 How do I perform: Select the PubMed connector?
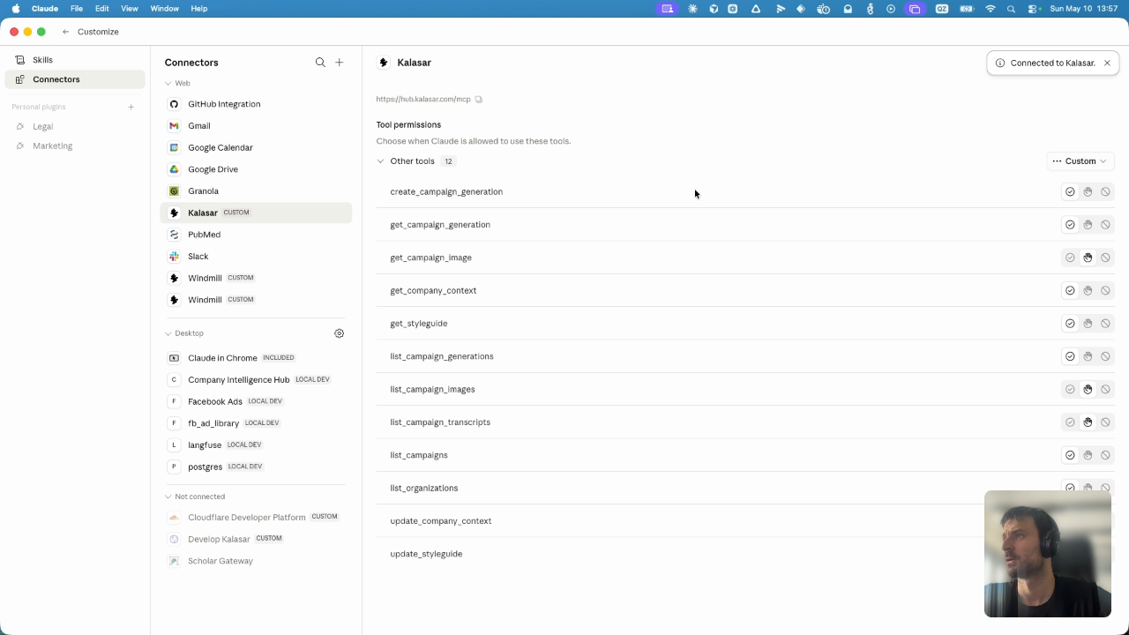click(x=256, y=235)
